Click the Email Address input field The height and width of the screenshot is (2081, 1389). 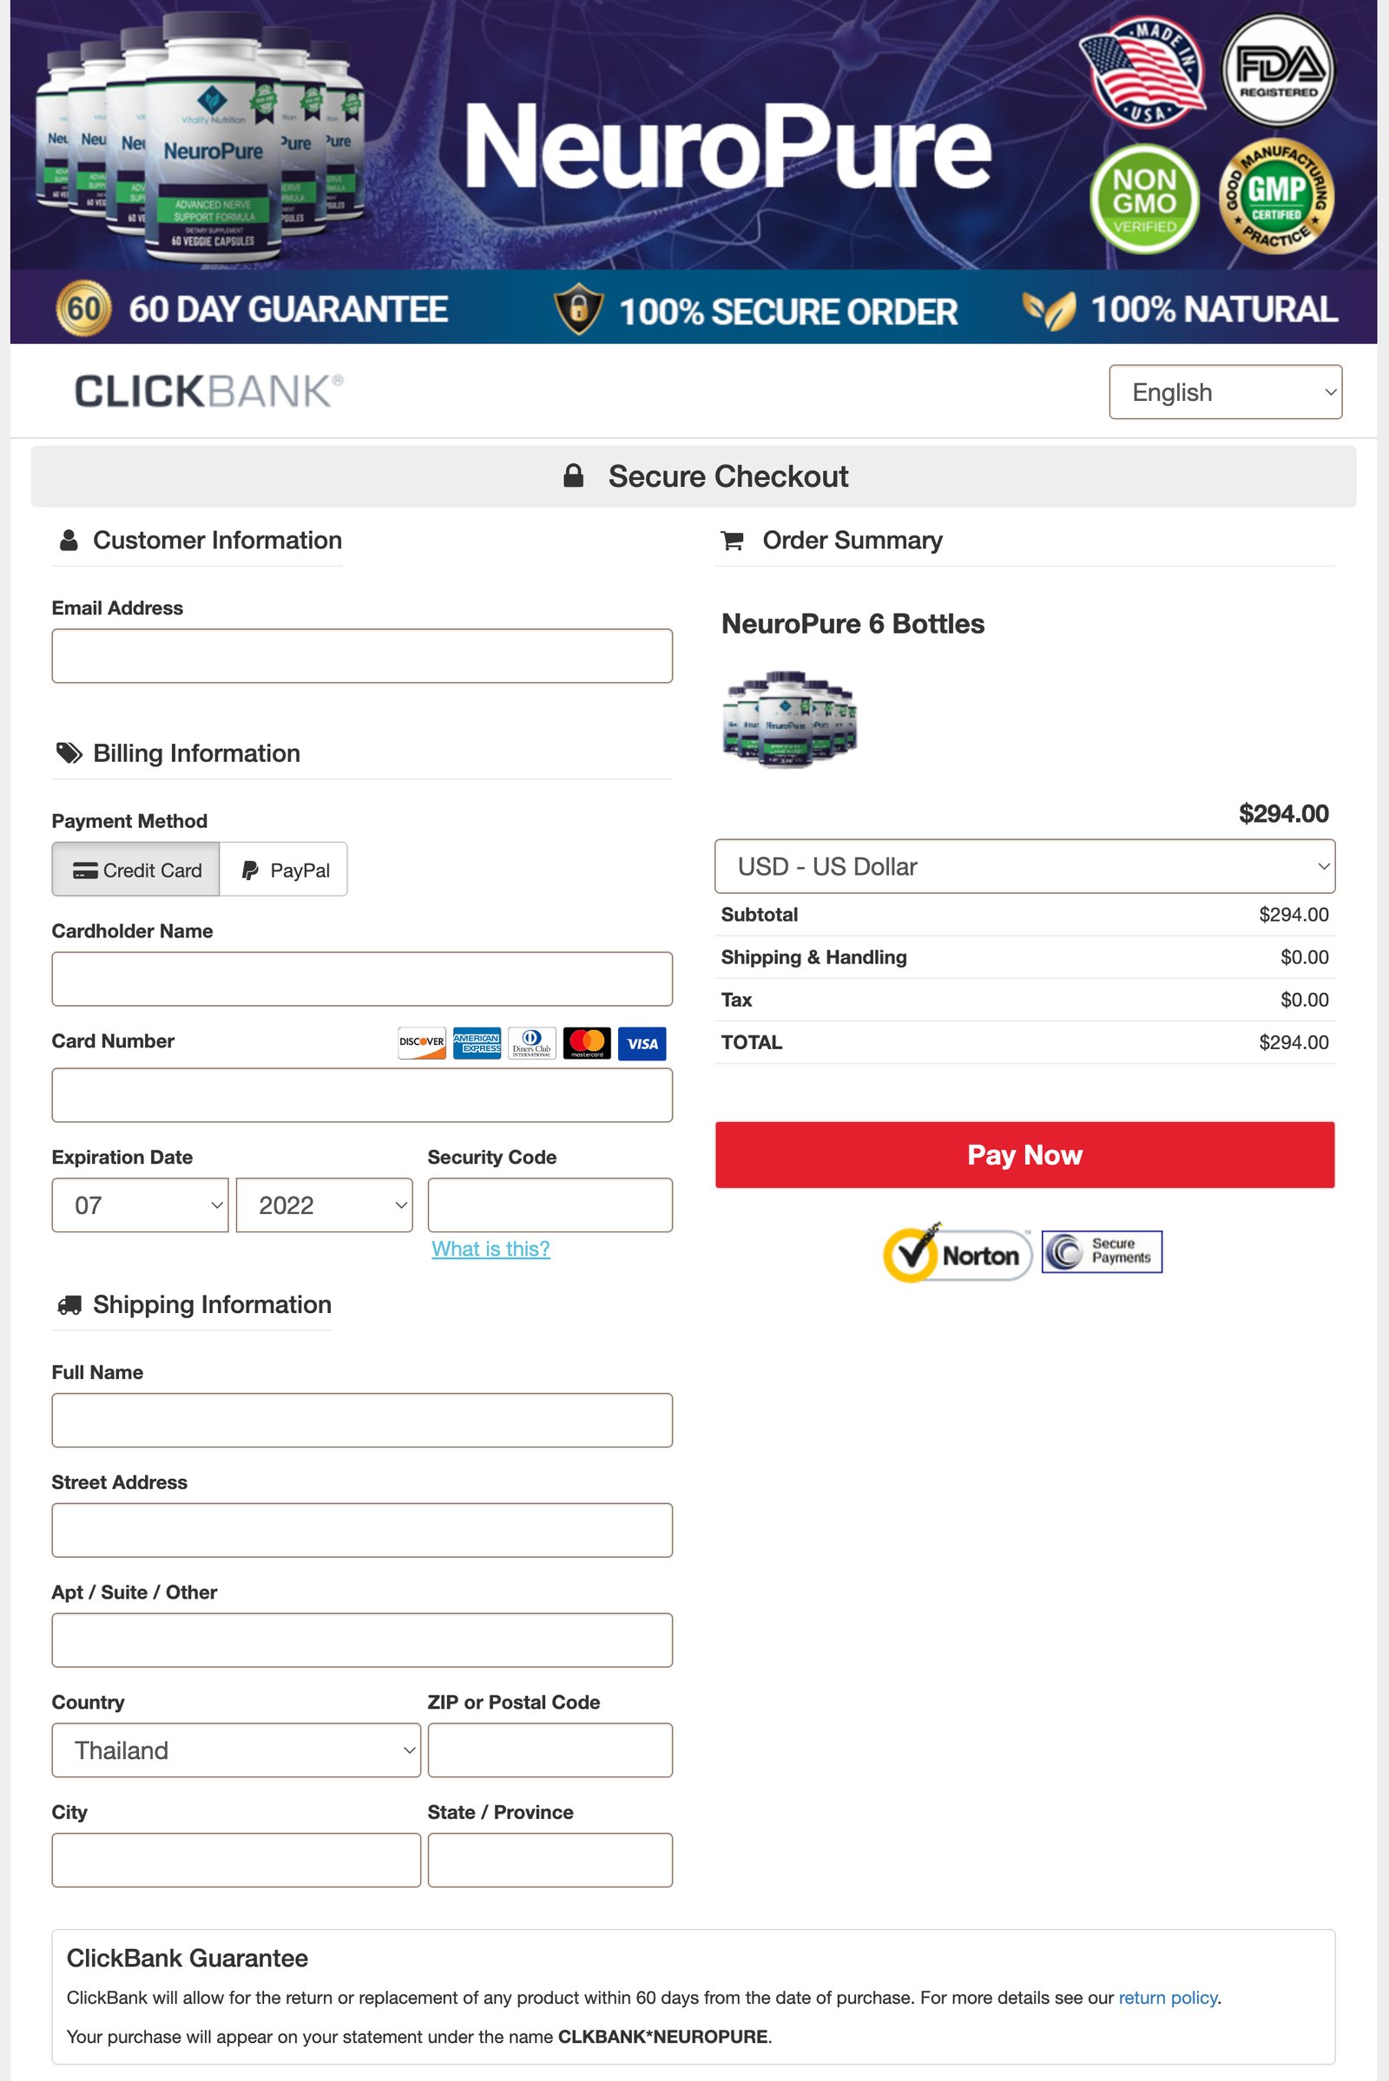pos(362,655)
